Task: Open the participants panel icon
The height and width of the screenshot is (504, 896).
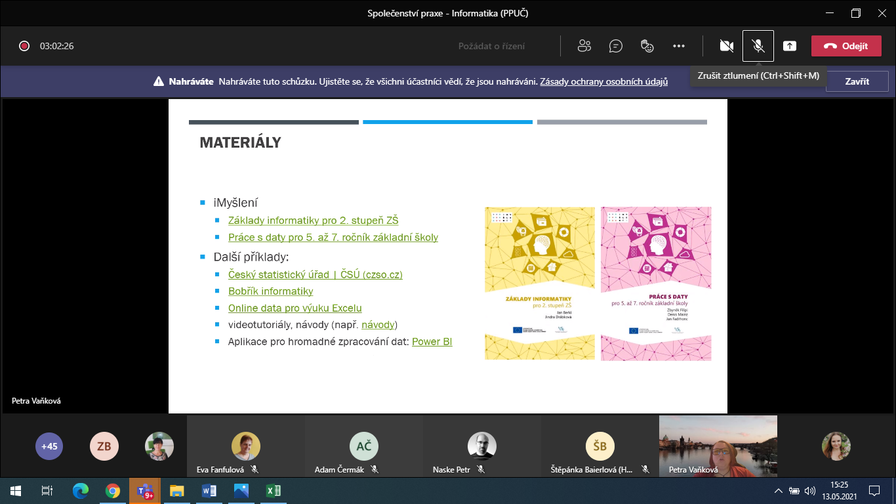Action: click(x=584, y=46)
